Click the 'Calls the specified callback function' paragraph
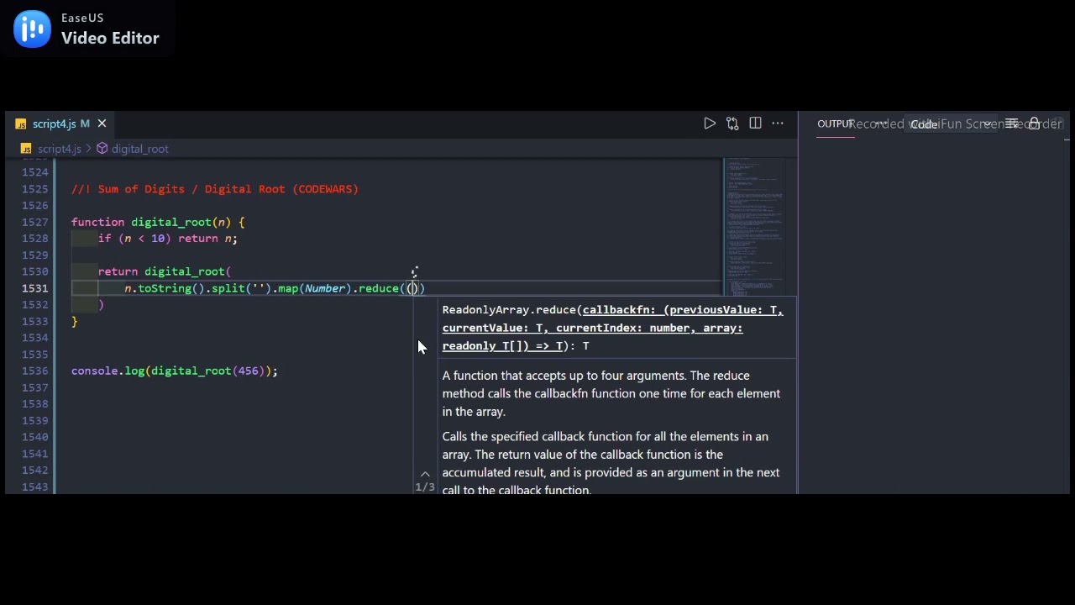 click(611, 463)
